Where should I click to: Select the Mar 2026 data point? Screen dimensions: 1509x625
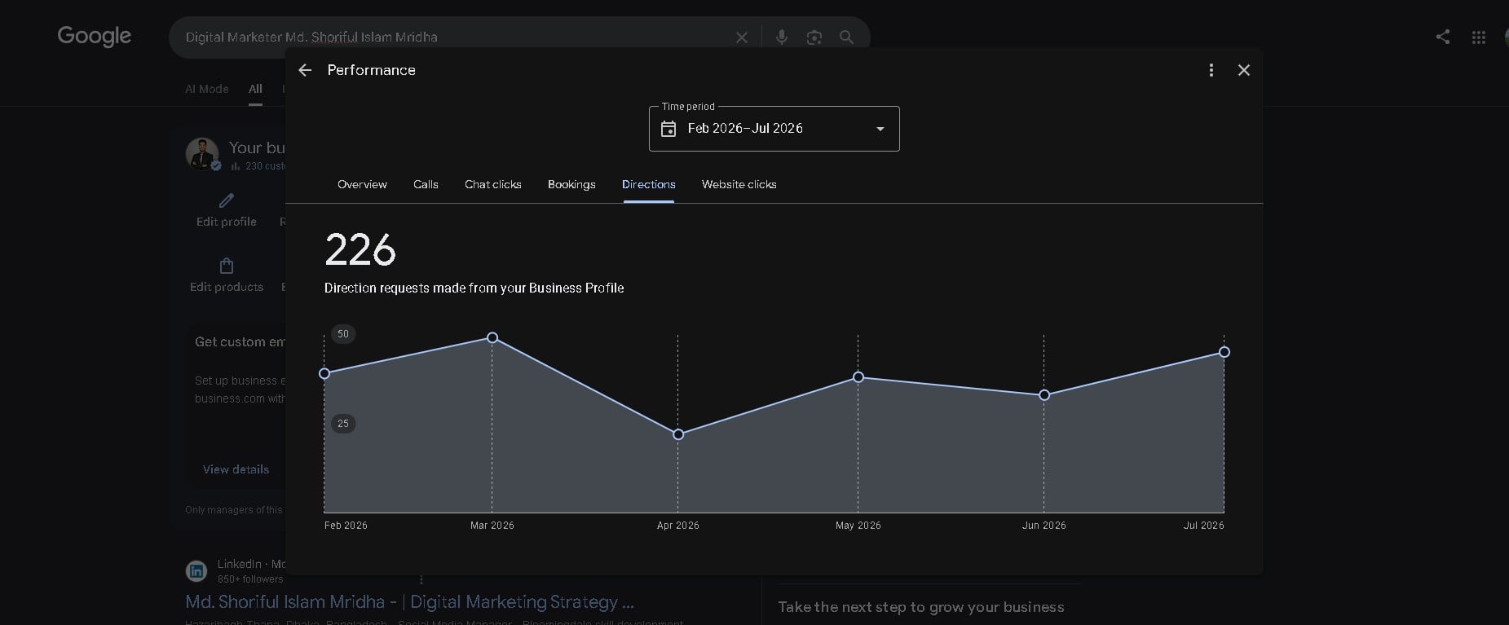(492, 337)
